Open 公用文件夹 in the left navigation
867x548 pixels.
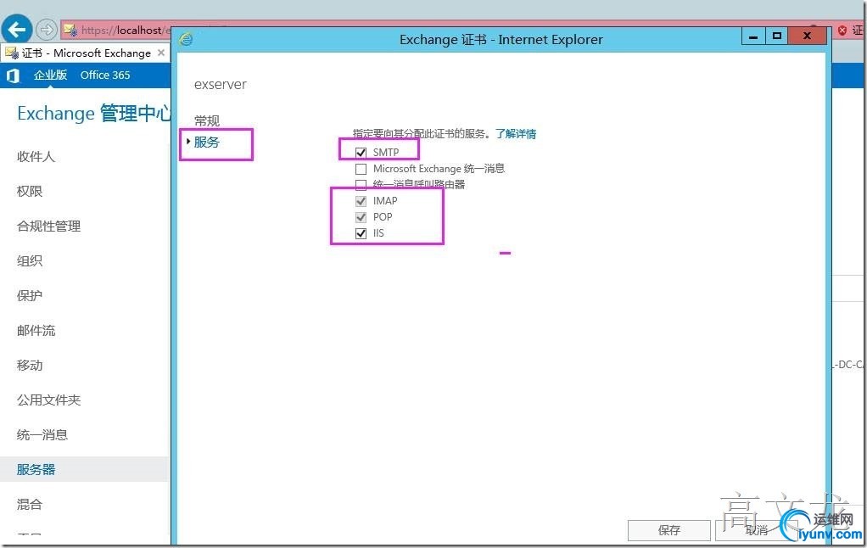[x=48, y=400]
